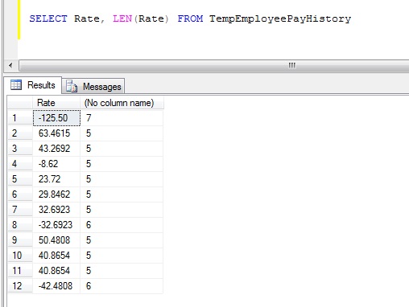The width and height of the screenshot is (409, 307).
Task: Click the FROM keyword in the query
Action: pos(190,18)
